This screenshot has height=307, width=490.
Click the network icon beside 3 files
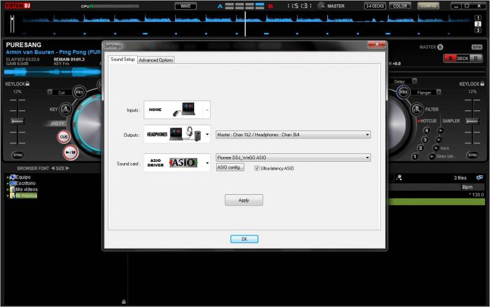[480, 178]
